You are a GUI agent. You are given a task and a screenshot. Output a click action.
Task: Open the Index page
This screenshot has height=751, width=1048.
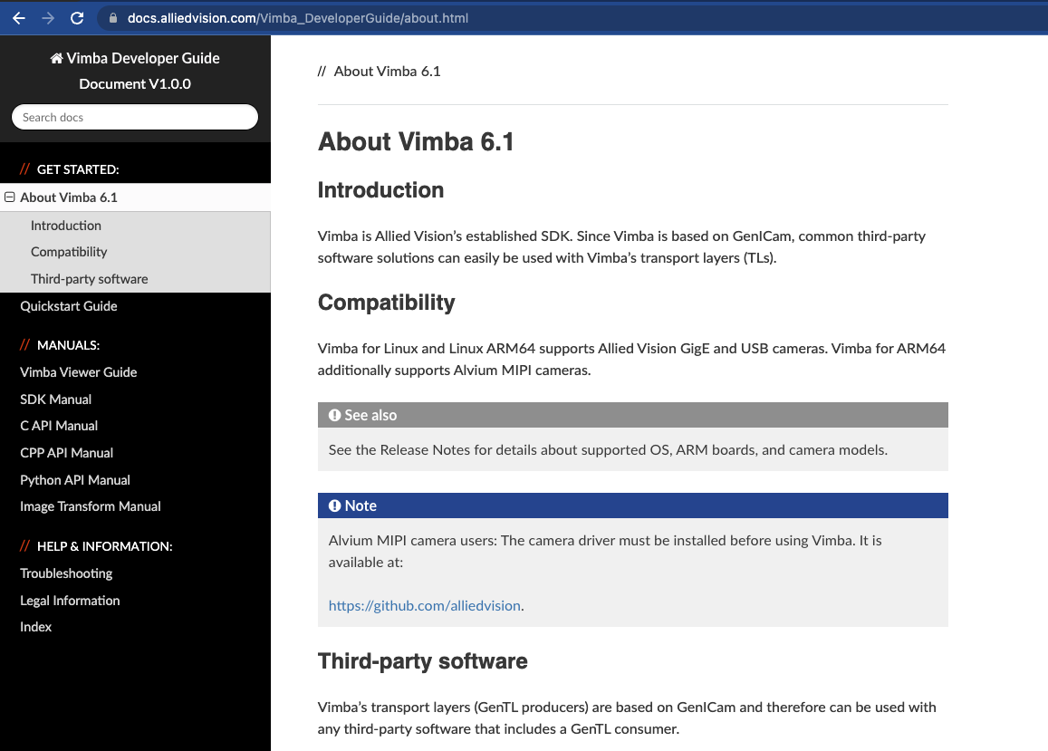tap(35, 627)
